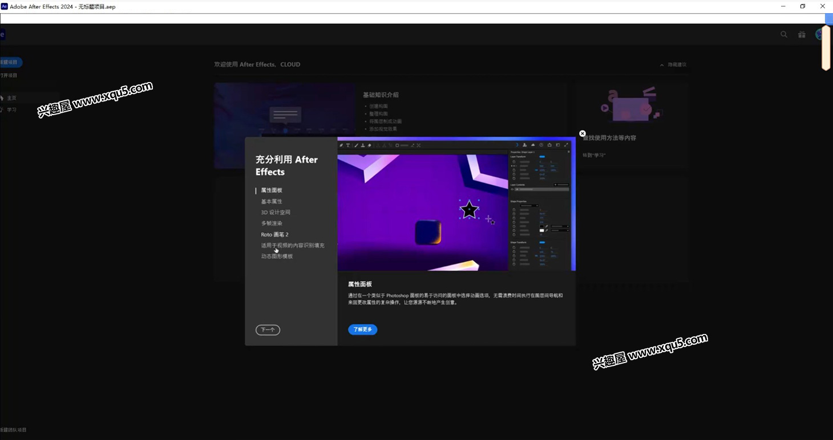Click the 转到"学习" link

click(594, 155)
